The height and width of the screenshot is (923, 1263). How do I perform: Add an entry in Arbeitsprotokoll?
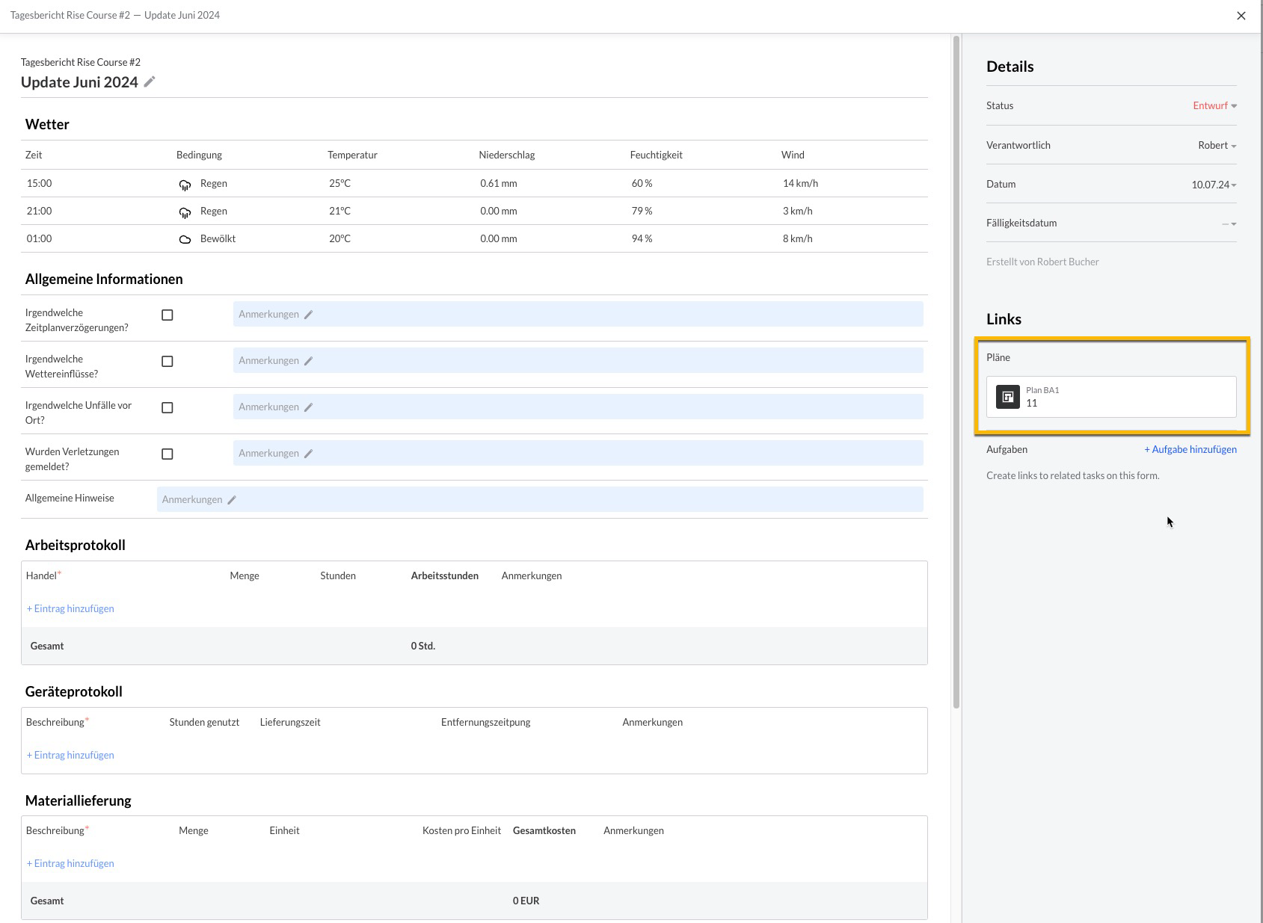70,609
